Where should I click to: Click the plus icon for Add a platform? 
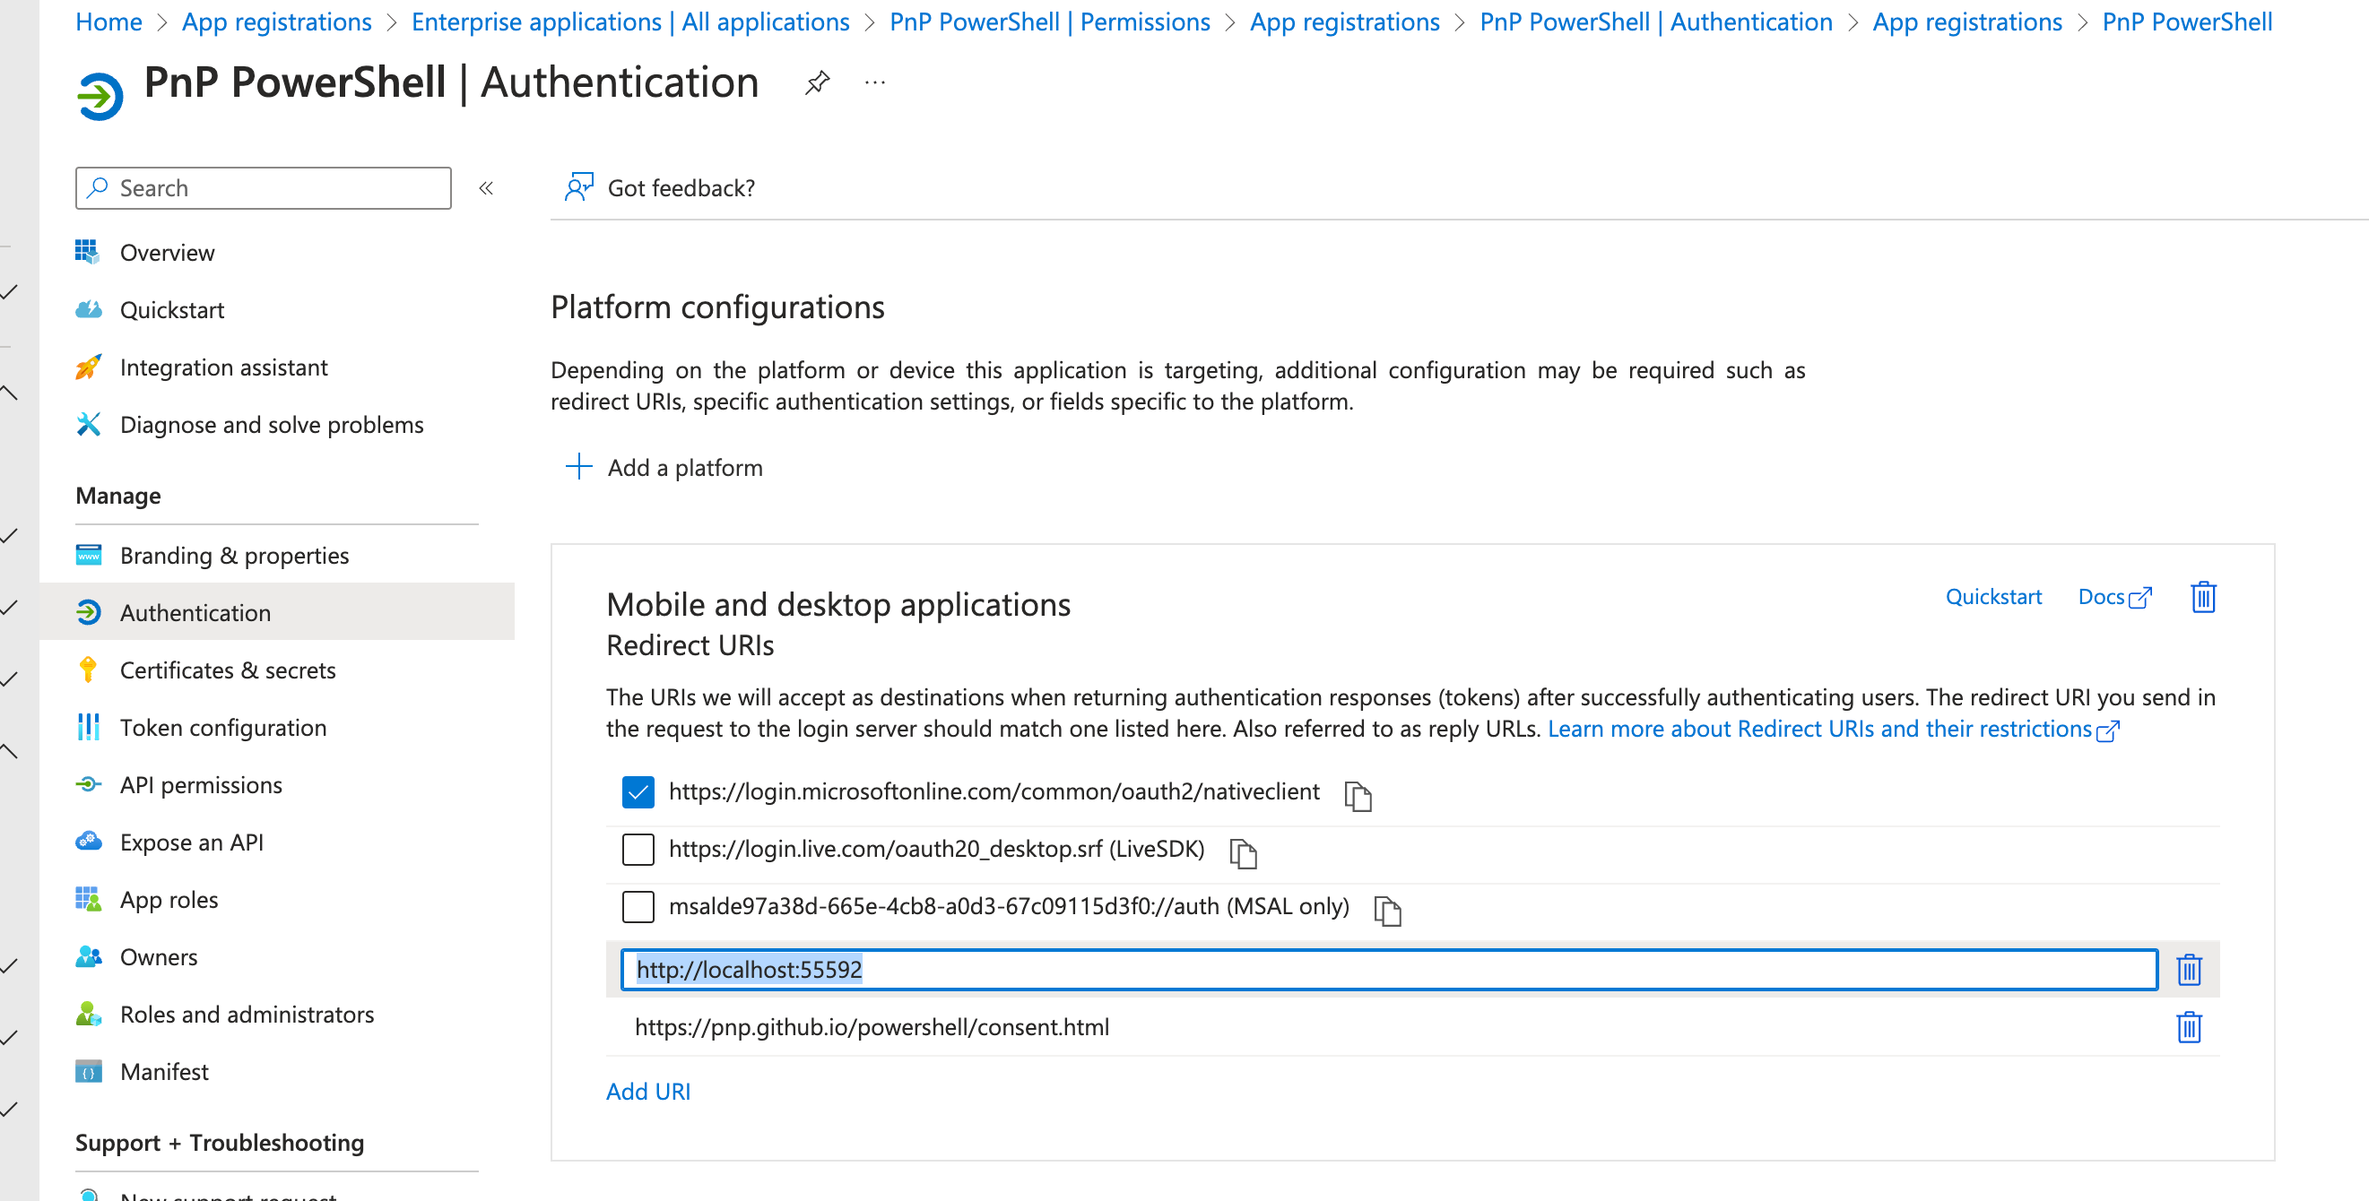click(x=578, y=467)
